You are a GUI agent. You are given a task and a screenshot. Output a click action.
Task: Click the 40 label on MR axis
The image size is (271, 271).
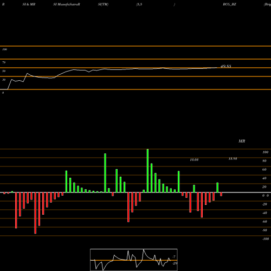tap(264, 178)
